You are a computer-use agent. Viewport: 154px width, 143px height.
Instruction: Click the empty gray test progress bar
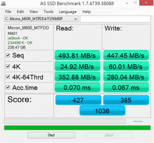tap(65, 121)
